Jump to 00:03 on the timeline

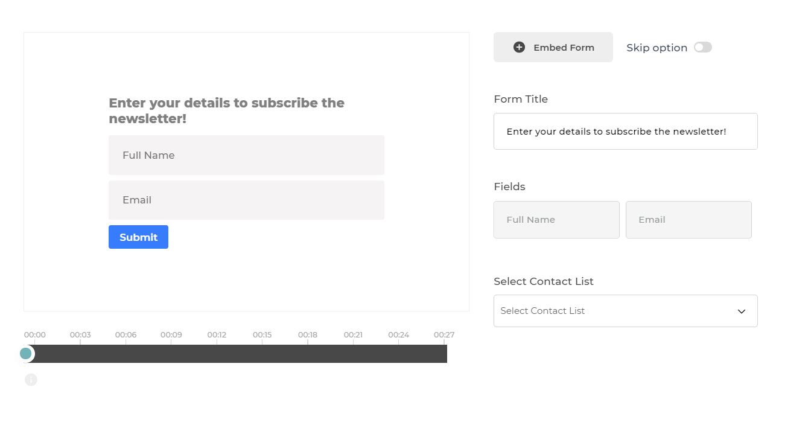[x=80, y=335]
